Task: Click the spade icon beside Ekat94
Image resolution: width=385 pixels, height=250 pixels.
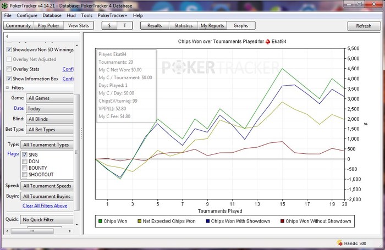Action: [x=268, y=41]
